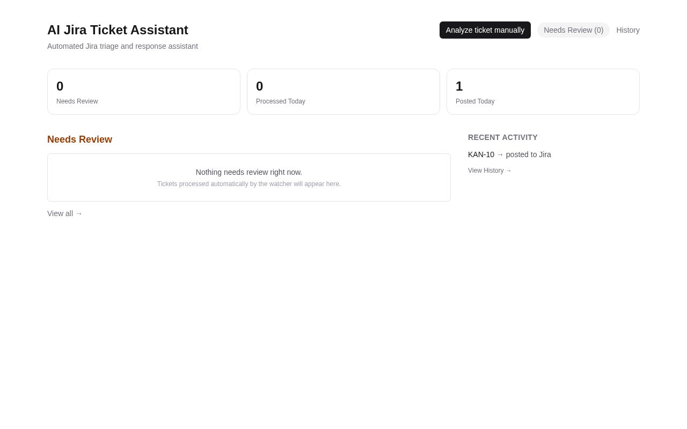Go to the History page

click(x=628, y=30)
